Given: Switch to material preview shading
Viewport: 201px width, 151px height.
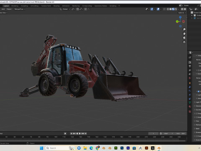Looking at the screenshot, I should 173,9.
